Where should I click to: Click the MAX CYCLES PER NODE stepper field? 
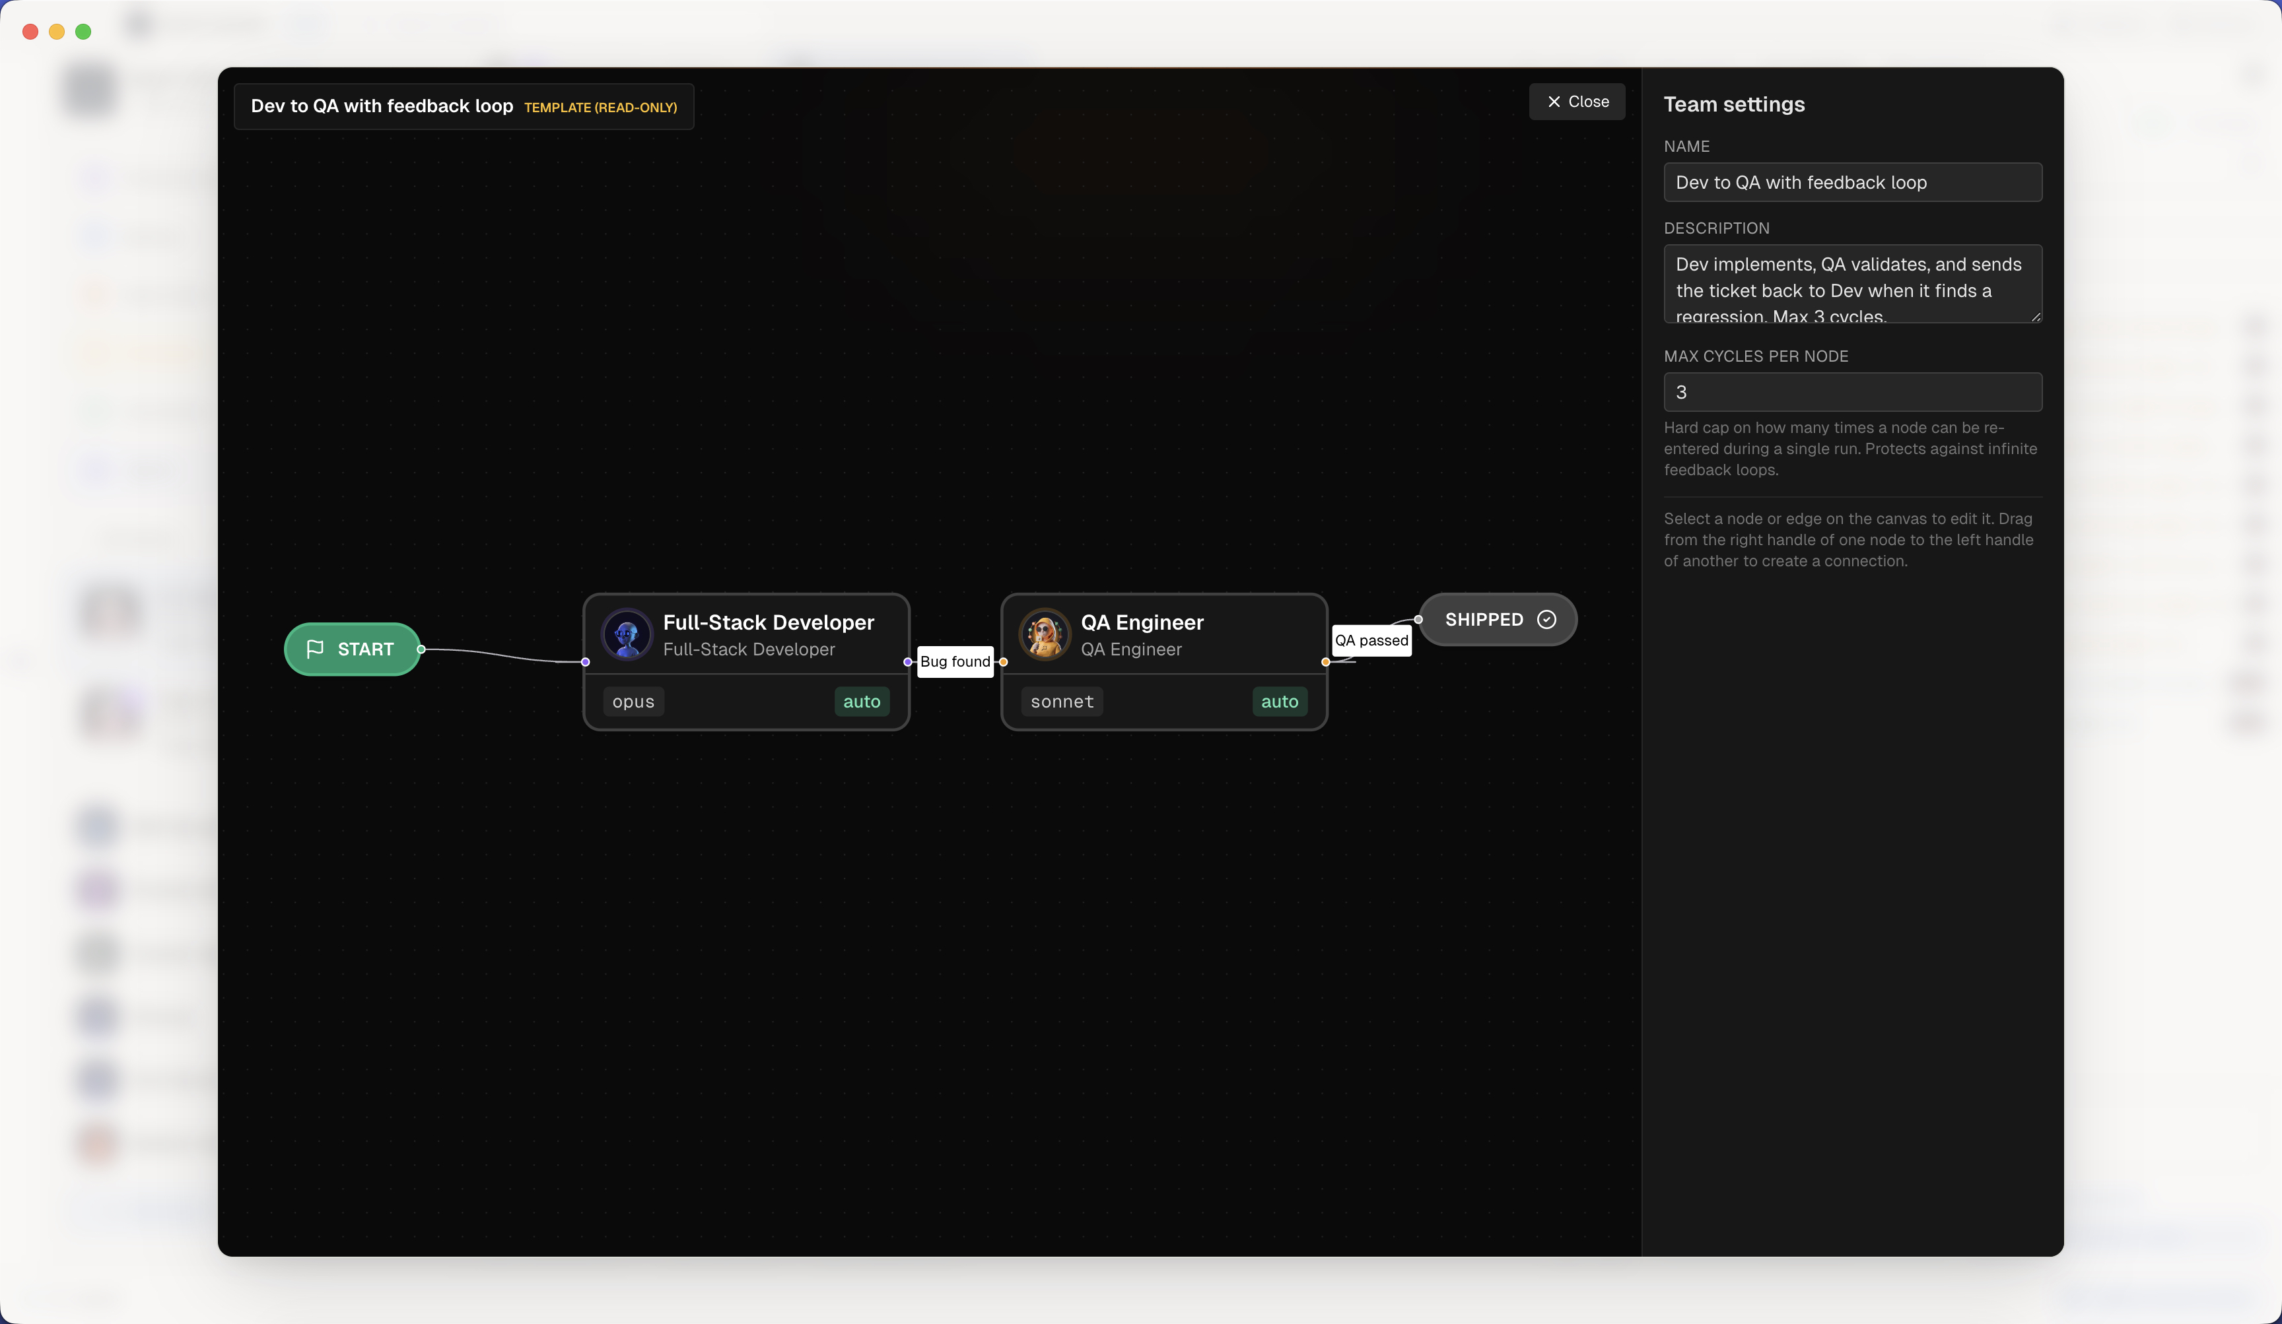[x=1852, y=392]
